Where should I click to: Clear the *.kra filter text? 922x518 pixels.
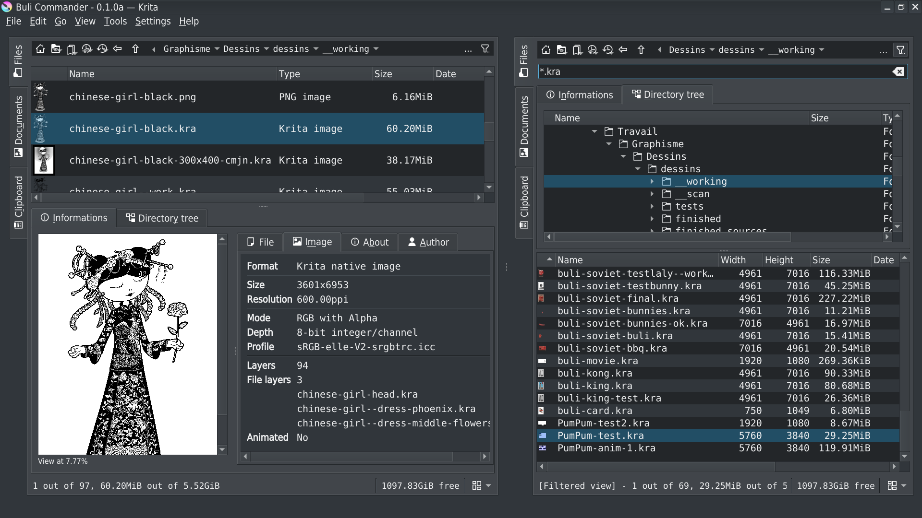[898, 71]
